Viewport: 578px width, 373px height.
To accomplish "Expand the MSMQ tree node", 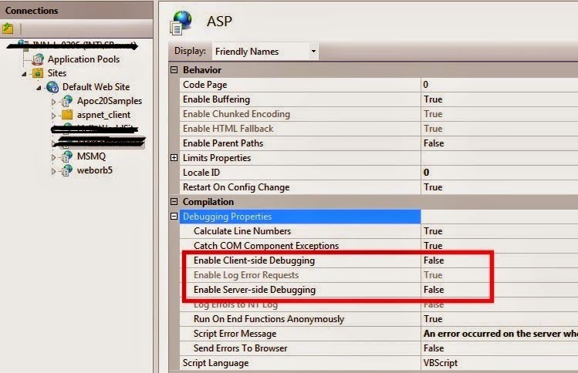I will click(53, 157).
